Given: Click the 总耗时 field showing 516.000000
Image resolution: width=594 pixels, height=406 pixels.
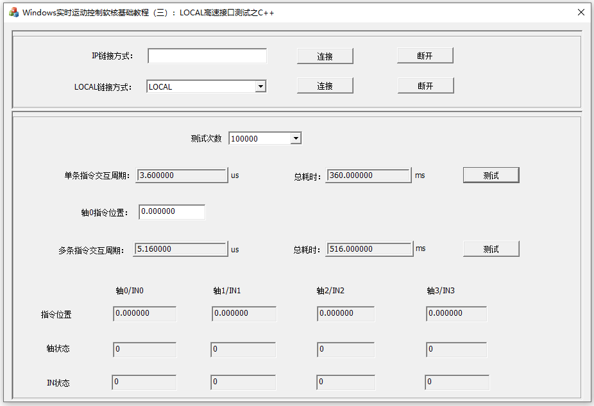Looking at the screenshot, I should point(368,248).
